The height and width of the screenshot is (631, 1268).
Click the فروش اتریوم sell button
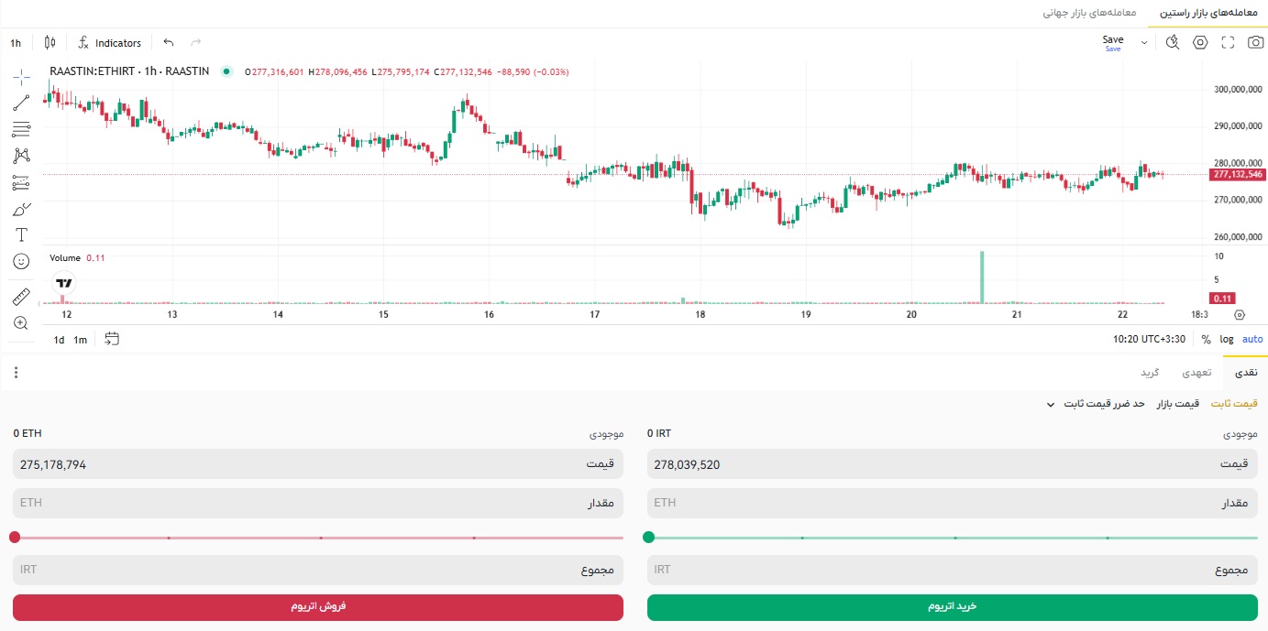pyautogui.click(x=318, y=607)
